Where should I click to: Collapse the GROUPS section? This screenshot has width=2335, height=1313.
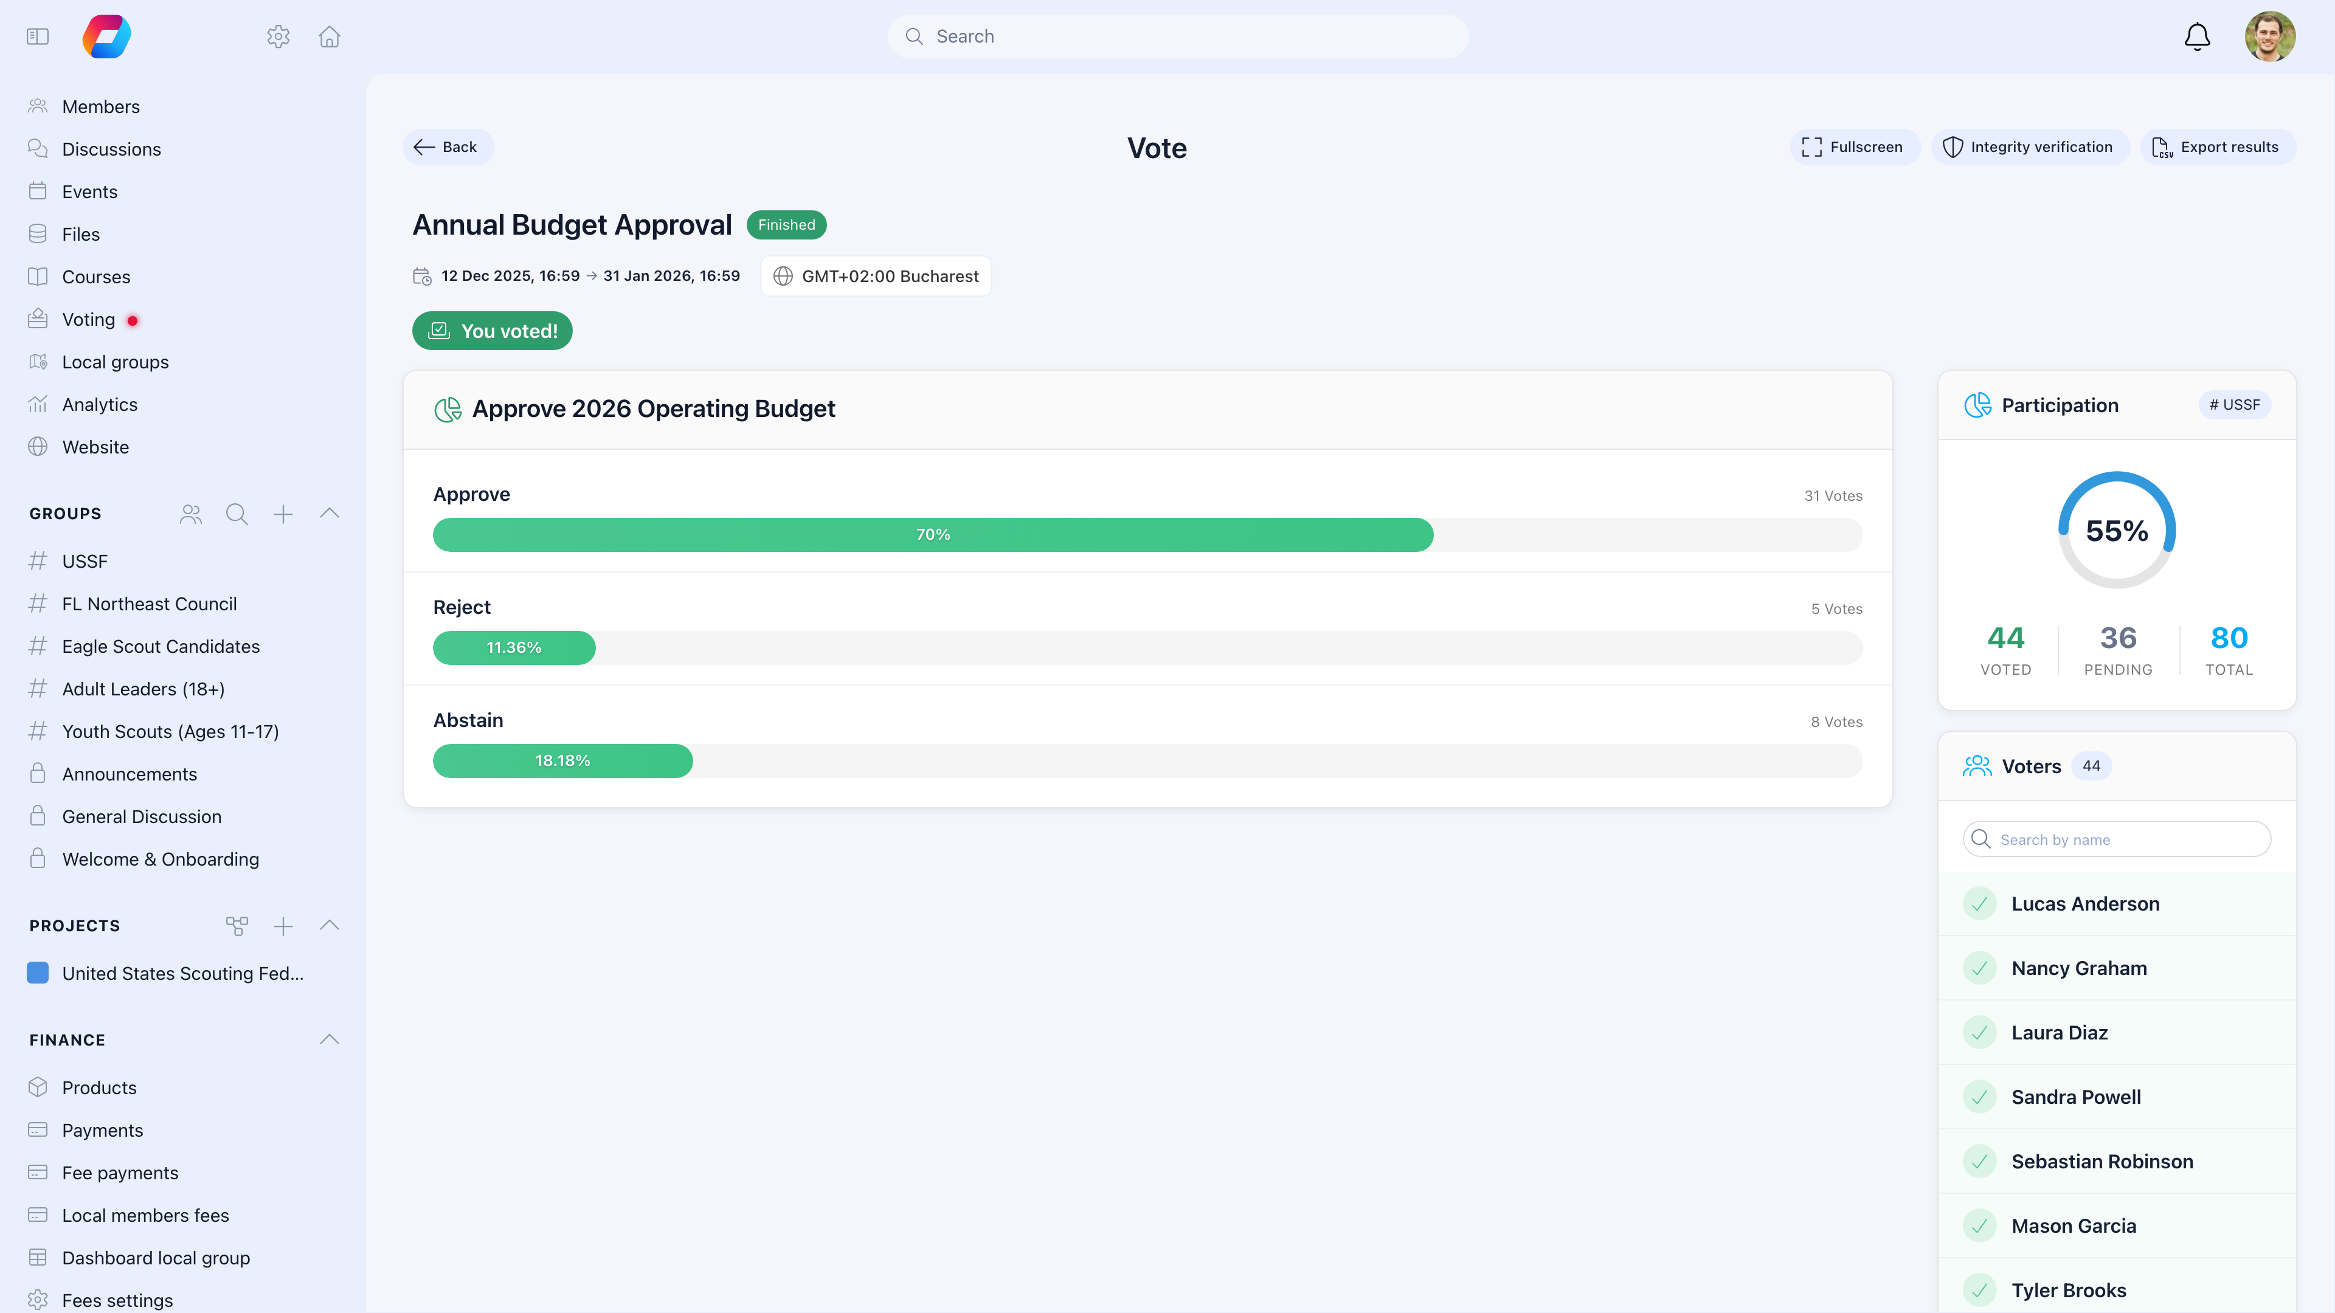329,513
